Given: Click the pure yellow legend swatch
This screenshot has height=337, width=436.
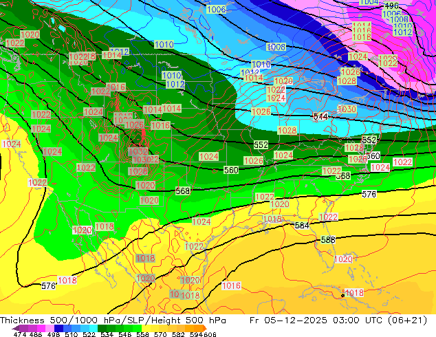Looking at the screenshot, I should [x=145, y=328].
